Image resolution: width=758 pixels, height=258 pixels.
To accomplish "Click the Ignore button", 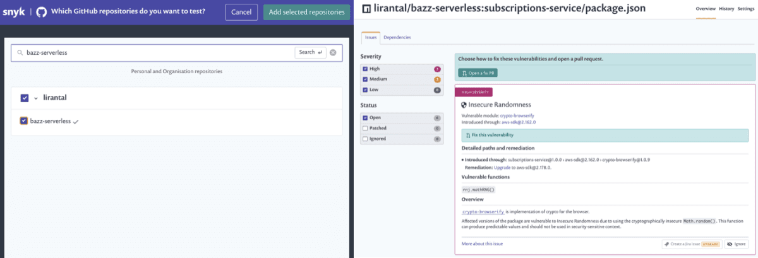I will (x=738, y=244).
